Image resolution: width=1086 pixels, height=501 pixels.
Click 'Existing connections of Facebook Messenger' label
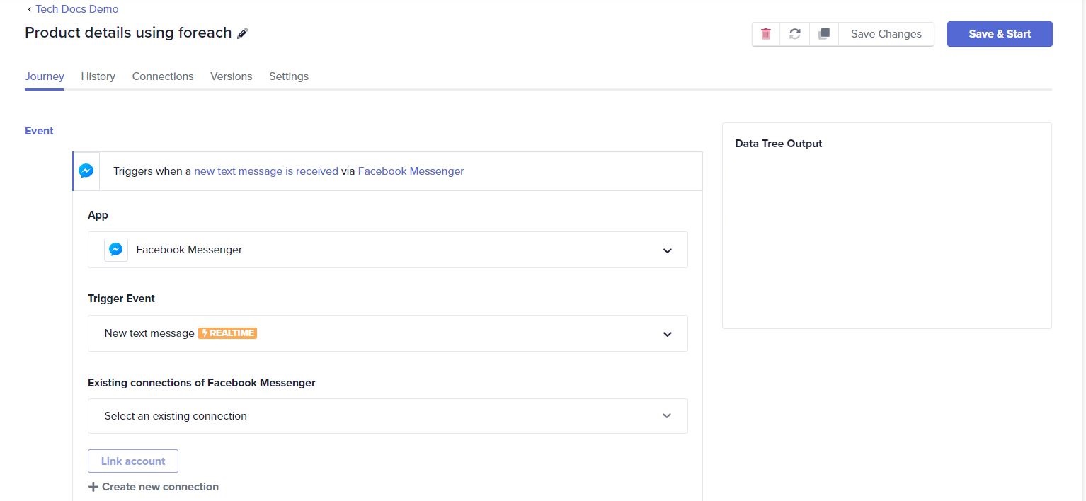202,383
